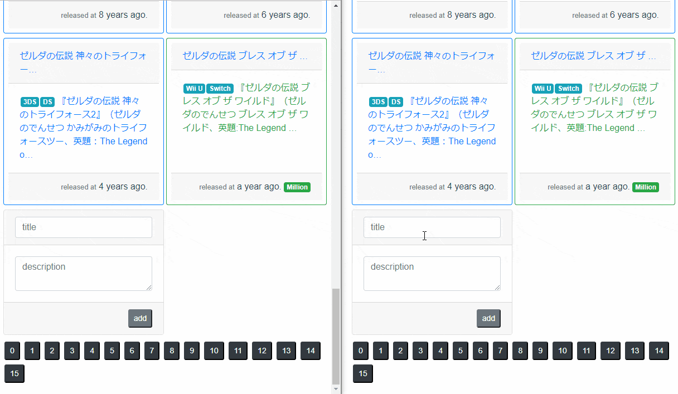Screen dimensions: 678x394
Task: Open ブレス オブ ザ card title in the left pane
Action: 245,56
